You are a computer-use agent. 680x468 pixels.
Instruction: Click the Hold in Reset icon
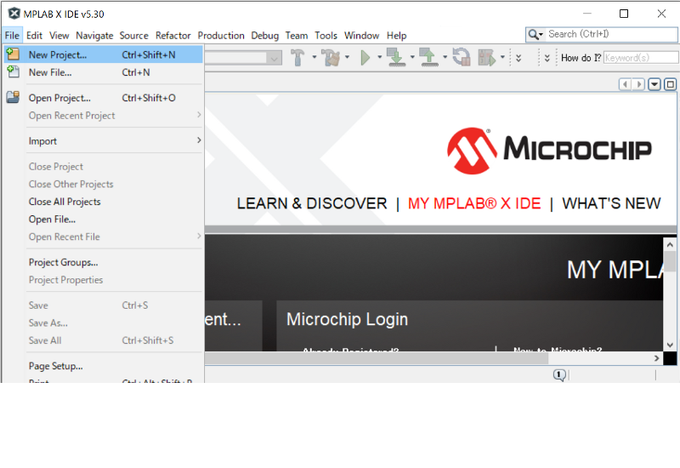(462, 57)
